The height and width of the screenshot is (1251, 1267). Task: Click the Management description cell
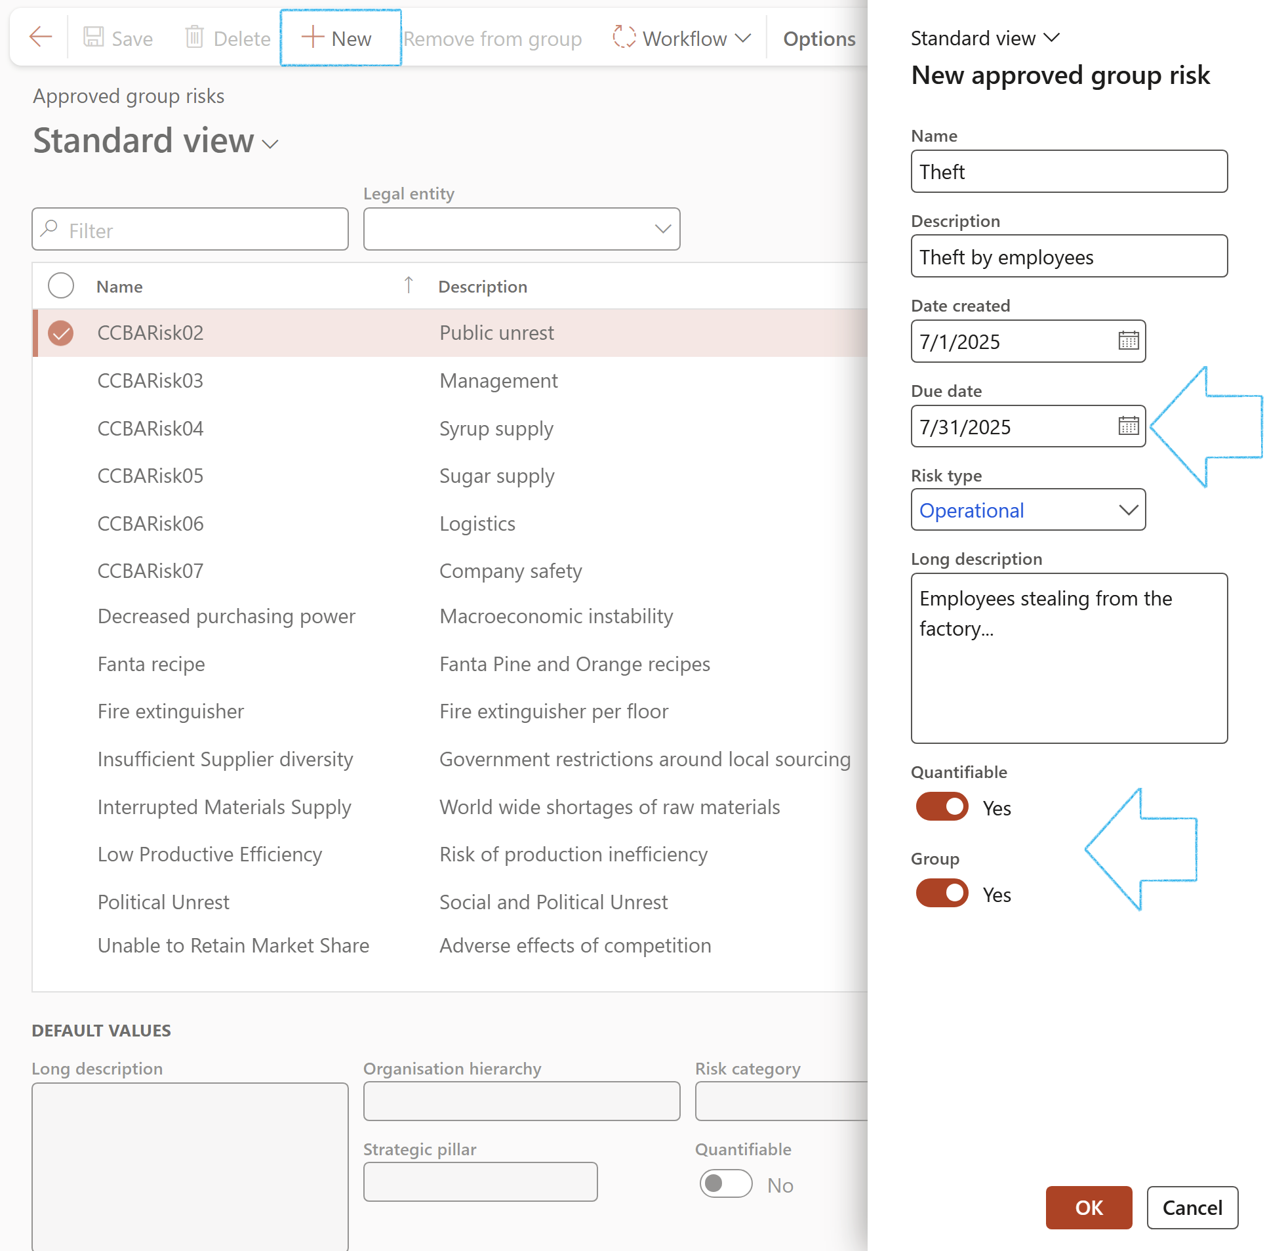click(498, 380)
